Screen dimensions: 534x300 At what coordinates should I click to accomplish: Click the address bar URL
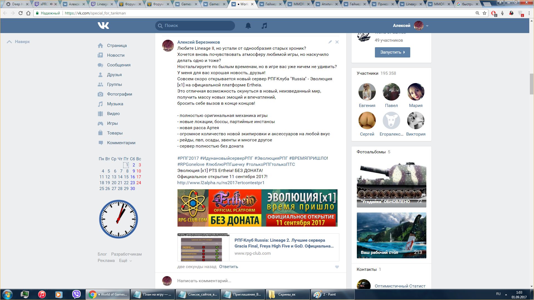coord(95,13)
